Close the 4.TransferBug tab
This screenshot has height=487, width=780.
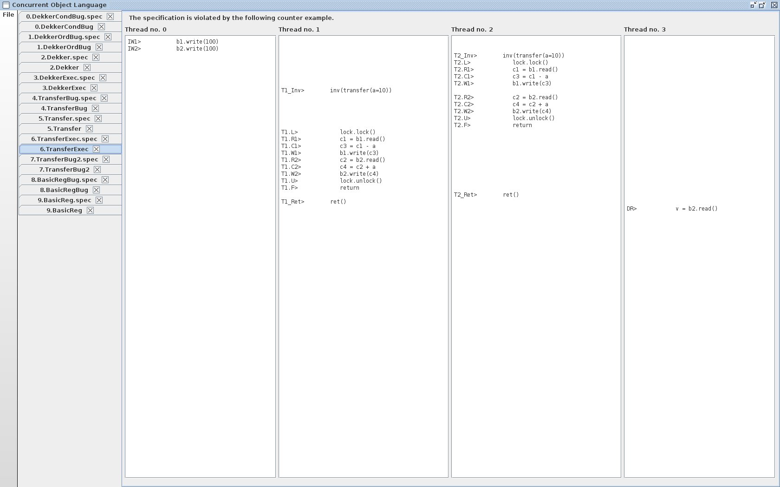pyautogui.click(x=95, y=108)
